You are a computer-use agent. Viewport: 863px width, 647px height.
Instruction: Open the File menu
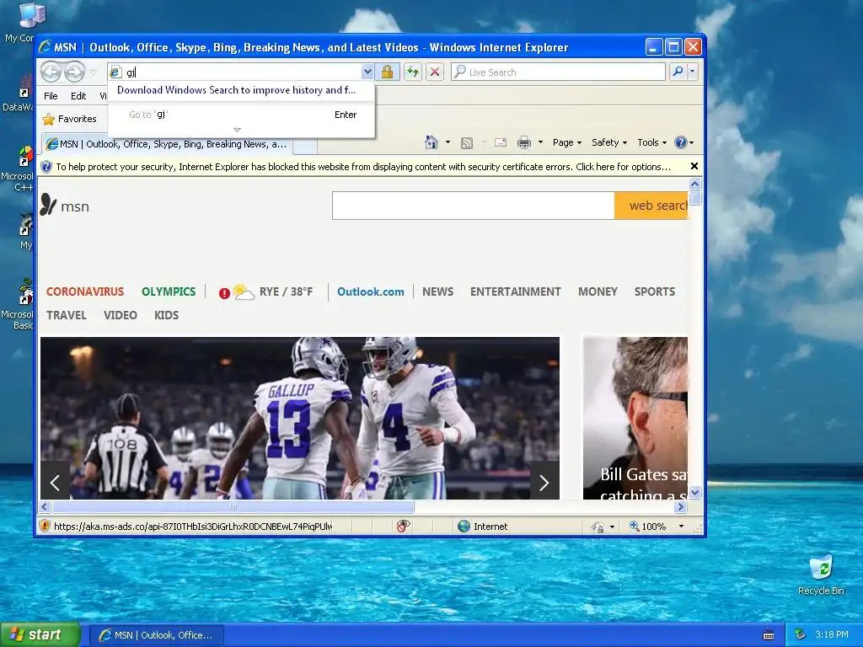[x=51, y=96]
